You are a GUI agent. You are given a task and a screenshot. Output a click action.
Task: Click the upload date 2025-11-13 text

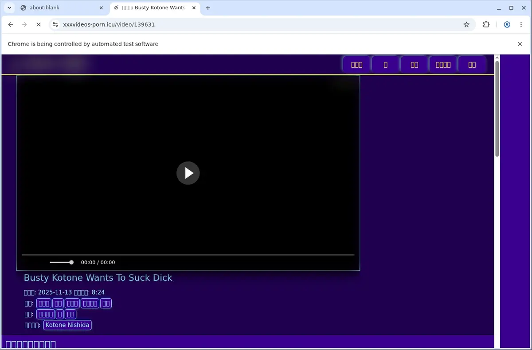55,292
